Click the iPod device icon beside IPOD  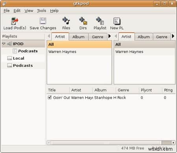click(9, 44)
